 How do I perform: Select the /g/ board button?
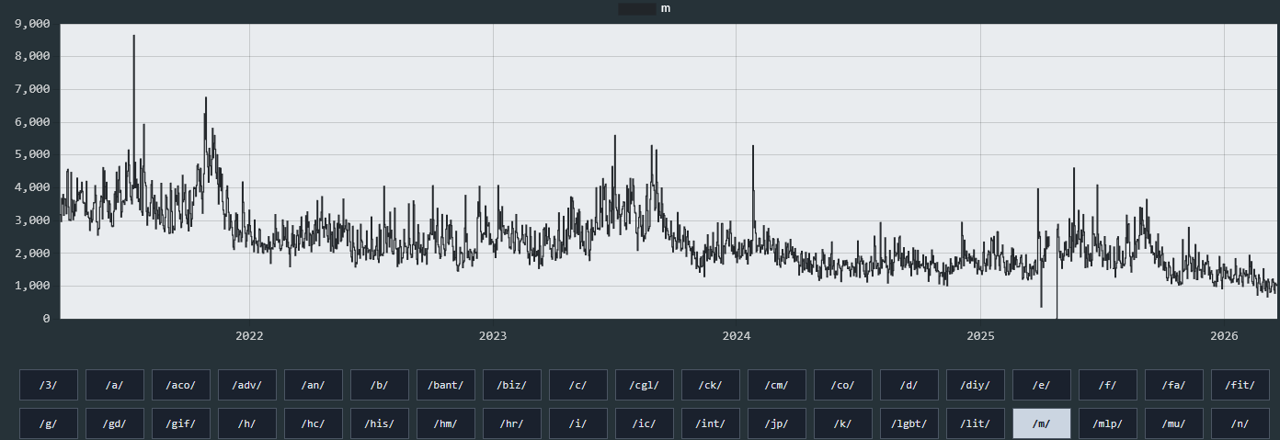point(49,423)
